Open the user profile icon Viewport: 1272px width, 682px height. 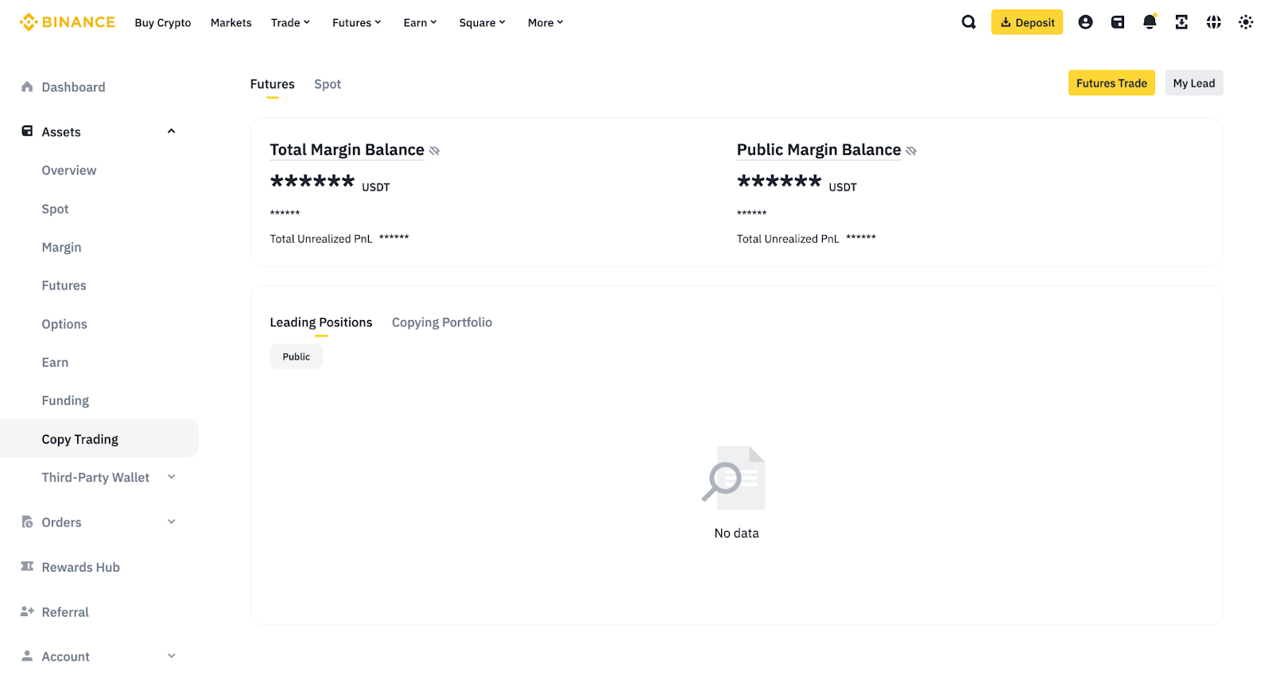[x=1085, y=22]
